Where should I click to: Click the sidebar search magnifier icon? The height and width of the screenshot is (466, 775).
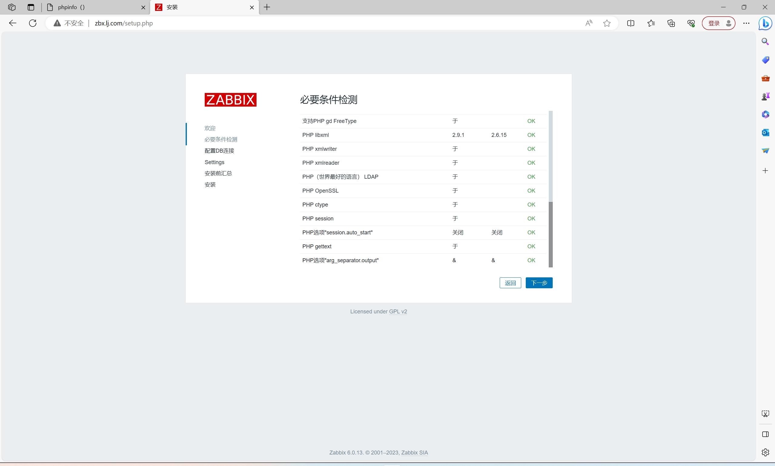(765, 41)
